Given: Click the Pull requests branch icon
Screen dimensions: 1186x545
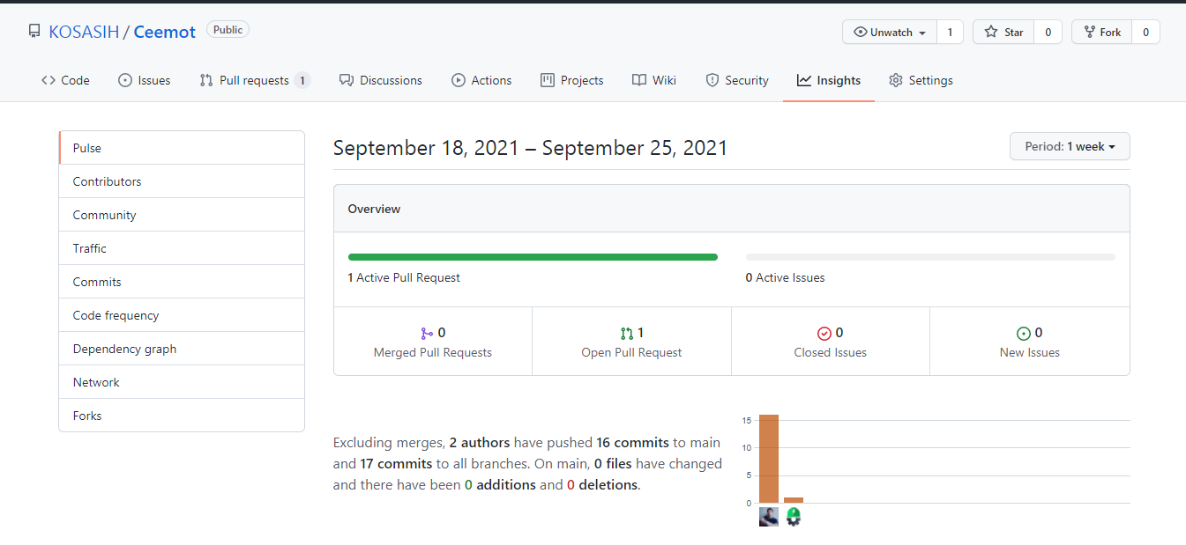Looking at the screenshot, I should [206, 80].
